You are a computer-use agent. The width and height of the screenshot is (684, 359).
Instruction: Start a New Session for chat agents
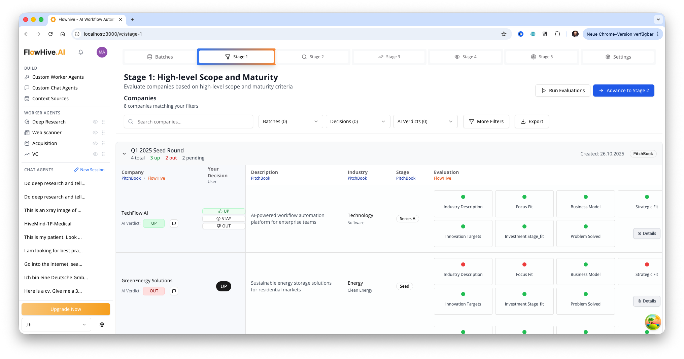(x=89, y=170)
